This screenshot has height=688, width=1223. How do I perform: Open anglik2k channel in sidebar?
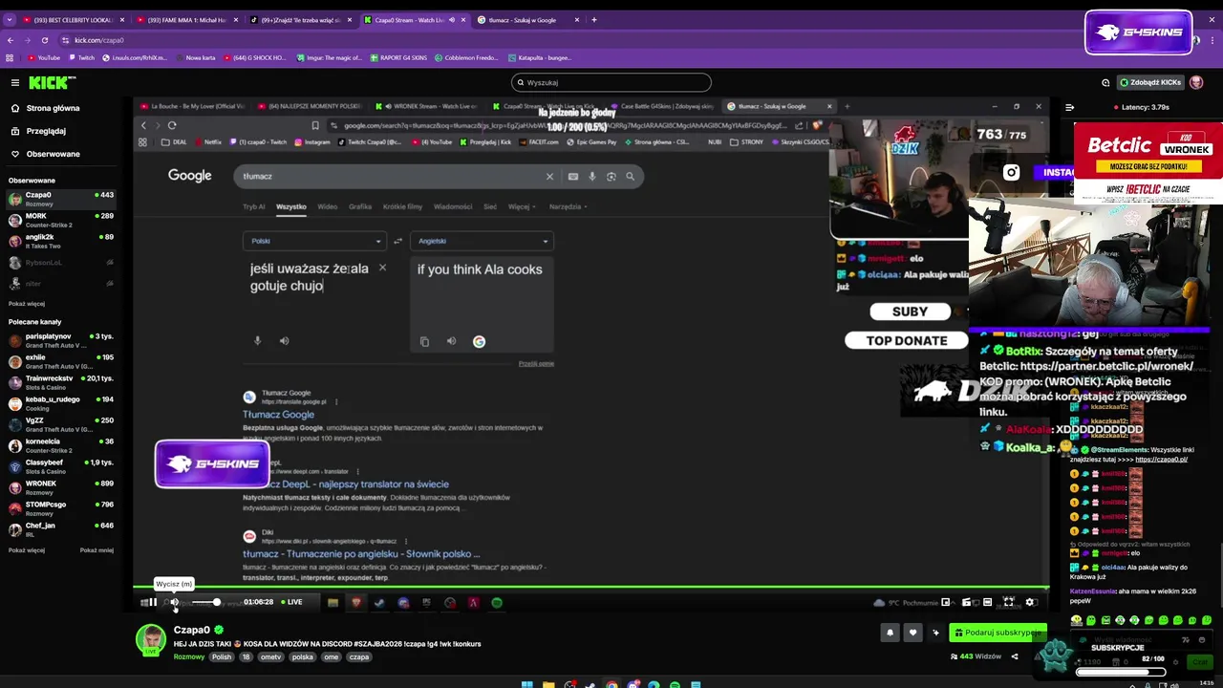(x=61, y=241)
